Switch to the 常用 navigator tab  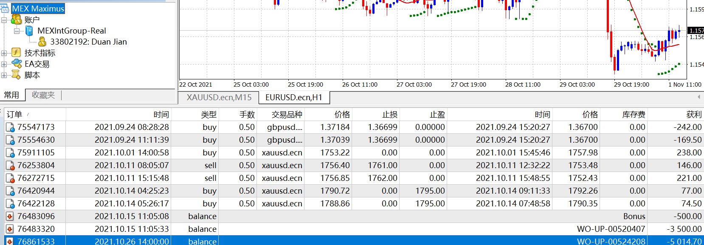[x=12, y=95]
